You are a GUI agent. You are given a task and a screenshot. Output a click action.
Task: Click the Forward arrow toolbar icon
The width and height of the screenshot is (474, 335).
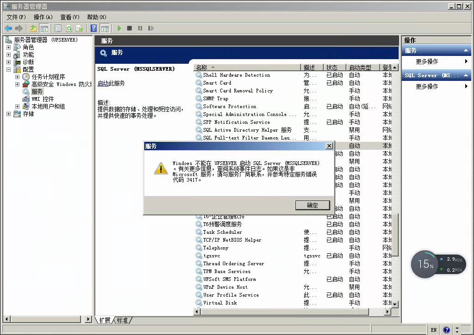[19, 28]
